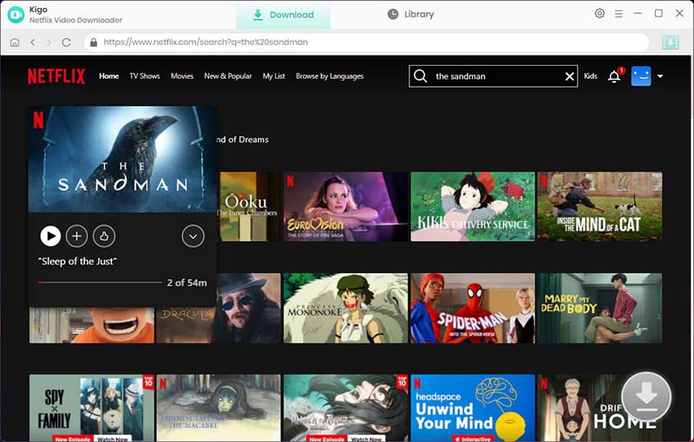Expand more info for The Sandman

pyautogui.click(x=193, y=236)
